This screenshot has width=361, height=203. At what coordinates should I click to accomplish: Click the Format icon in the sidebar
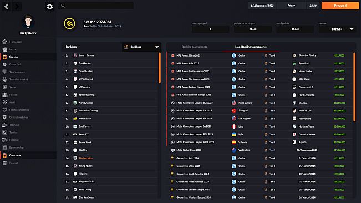coord(4,163)
